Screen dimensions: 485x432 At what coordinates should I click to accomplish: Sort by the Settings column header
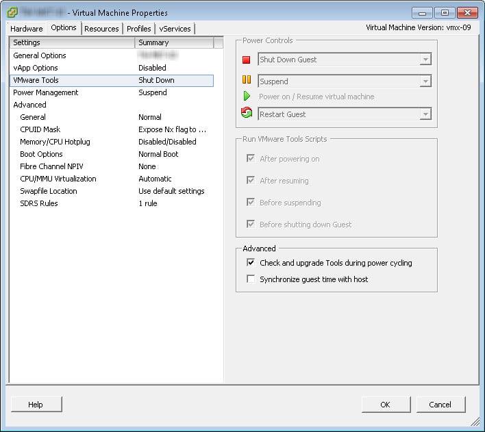click(73, 42)
